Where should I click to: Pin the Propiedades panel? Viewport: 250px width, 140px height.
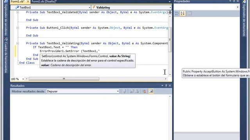tap(234, 1)
